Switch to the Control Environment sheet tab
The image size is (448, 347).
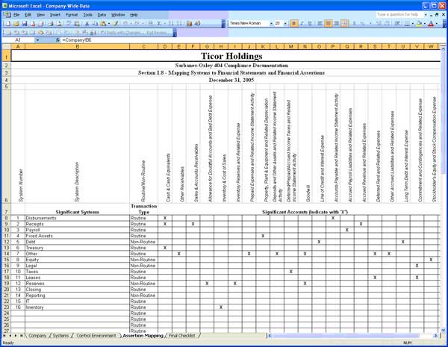coord(96,336)
